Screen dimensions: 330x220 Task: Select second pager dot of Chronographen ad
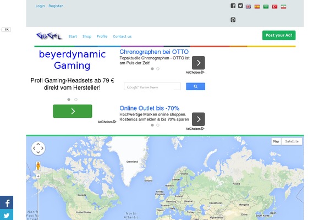[158, 69]
